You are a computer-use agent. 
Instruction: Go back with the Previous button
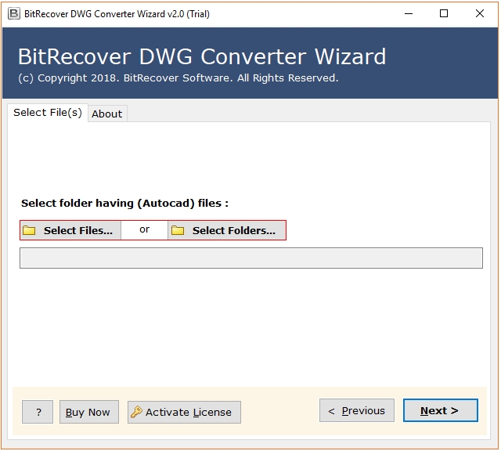click(357, 410)
